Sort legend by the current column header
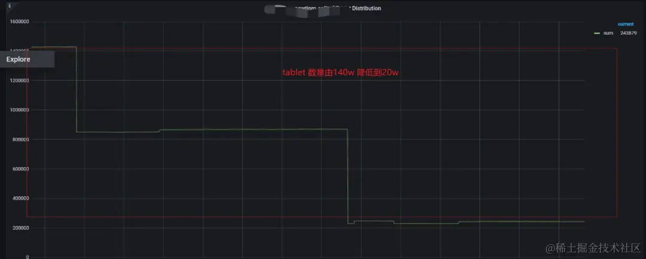The height and width of the screenshot is (259, 646). pos(626,24)
